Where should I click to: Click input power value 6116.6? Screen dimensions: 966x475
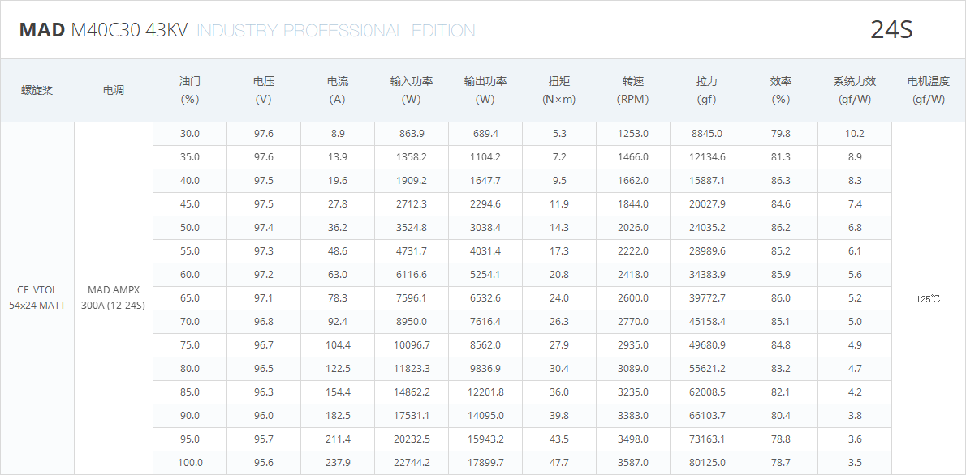[x=412, y=275]
